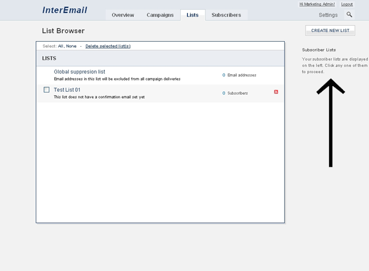The width and height of the screenshot is (369, 271).
Task: Click the Hi Marketing Admin! link
Action: point(317,4)
